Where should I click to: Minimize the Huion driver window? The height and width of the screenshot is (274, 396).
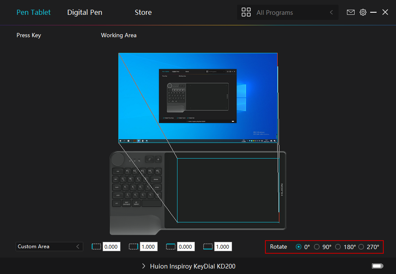point(373,12)
